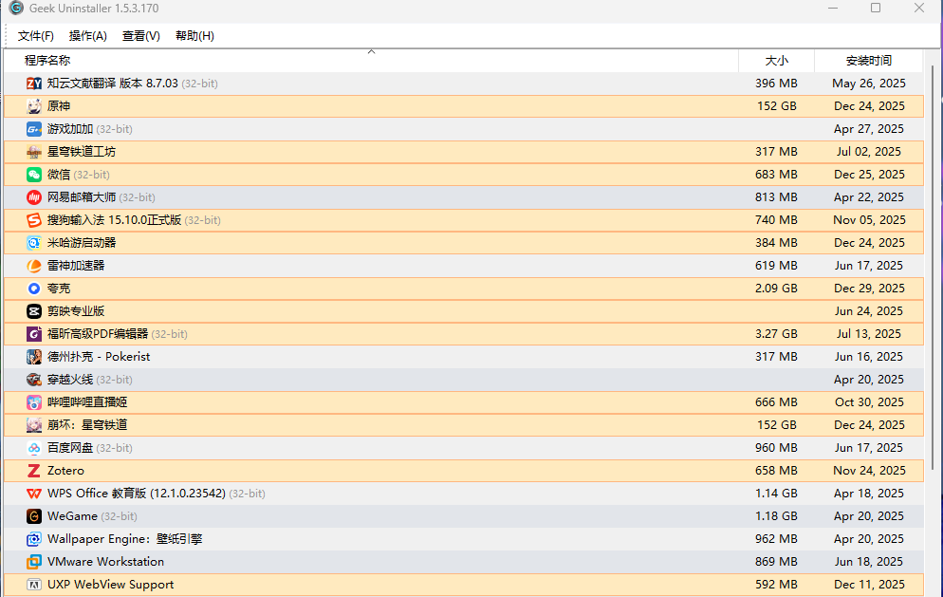Click the WPS Office icon
943x597 pixels.
pyautogui.click(x=34, y=494)
